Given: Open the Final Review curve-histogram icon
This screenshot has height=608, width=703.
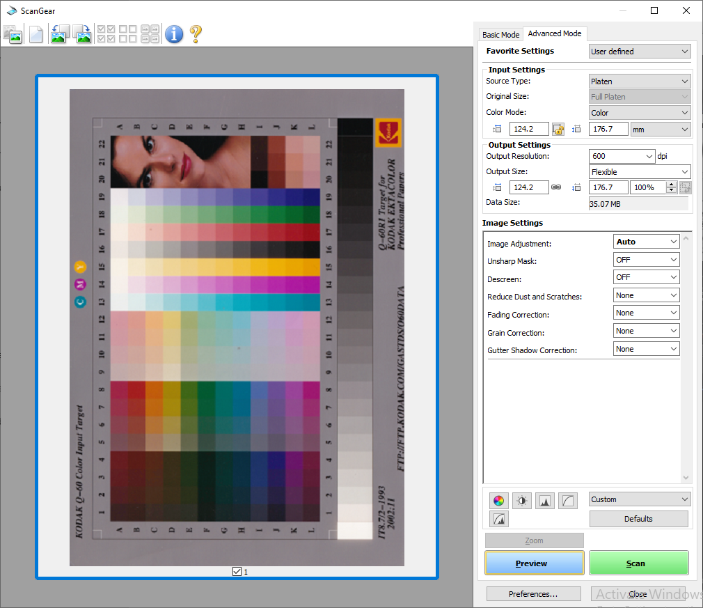Looking at the screenshot, I should (x=498, y=519).
